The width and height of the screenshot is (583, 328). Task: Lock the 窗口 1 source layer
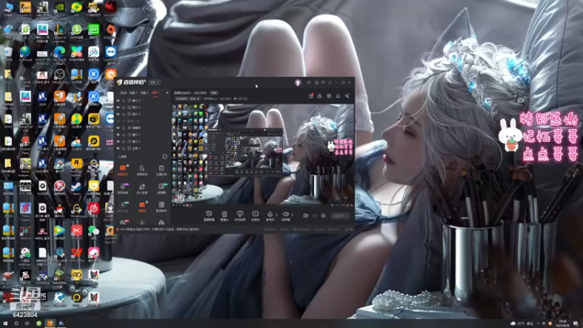(123, 135)
